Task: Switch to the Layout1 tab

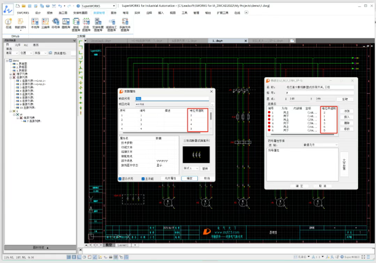Action: 123,245
